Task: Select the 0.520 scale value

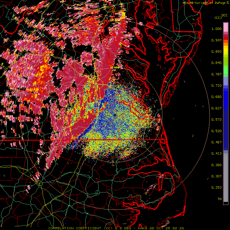Action: pyautogui.click(x=216, y=131)
